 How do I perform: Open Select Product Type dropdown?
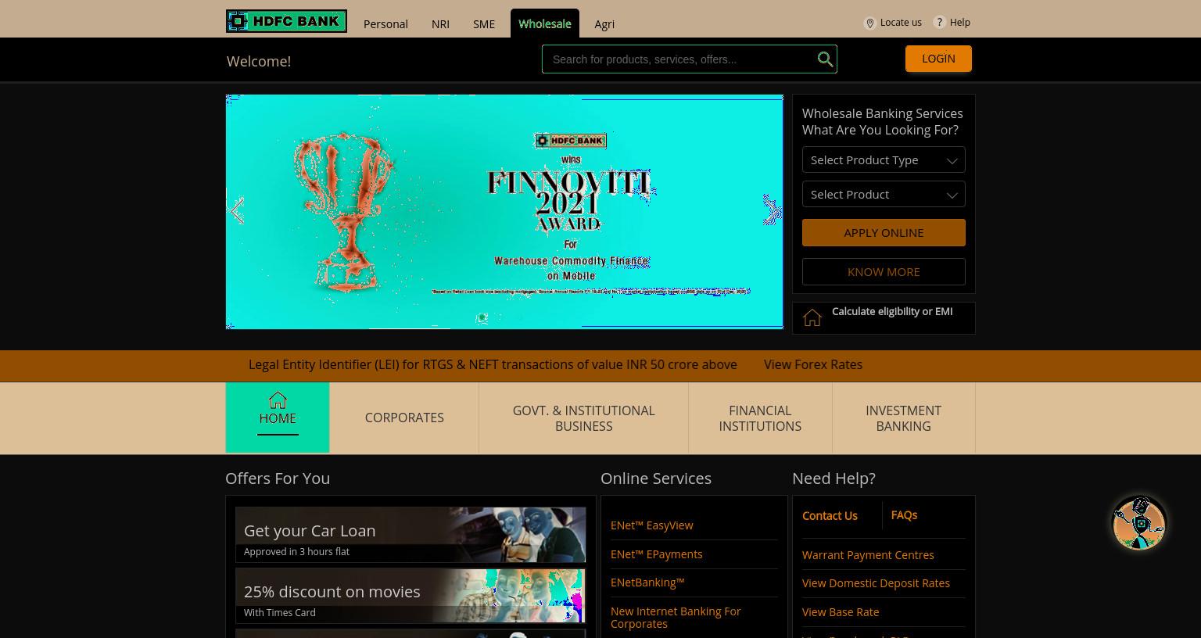click(x=884, y=159)
